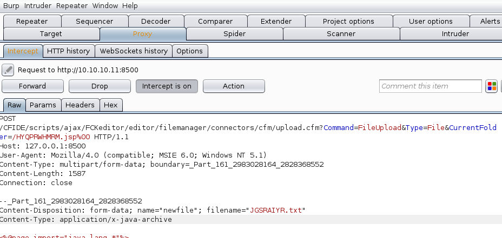
Task: Click the filename JGSRAIYR.txt value
Action: pos(276,210)
